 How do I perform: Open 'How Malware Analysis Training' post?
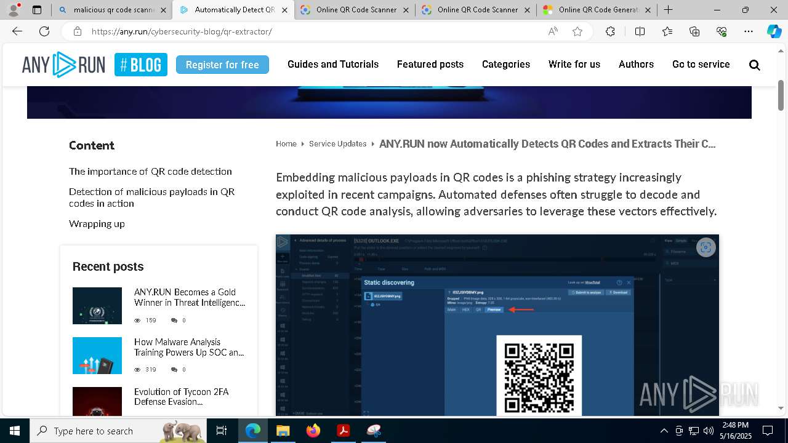pos(189,347)
